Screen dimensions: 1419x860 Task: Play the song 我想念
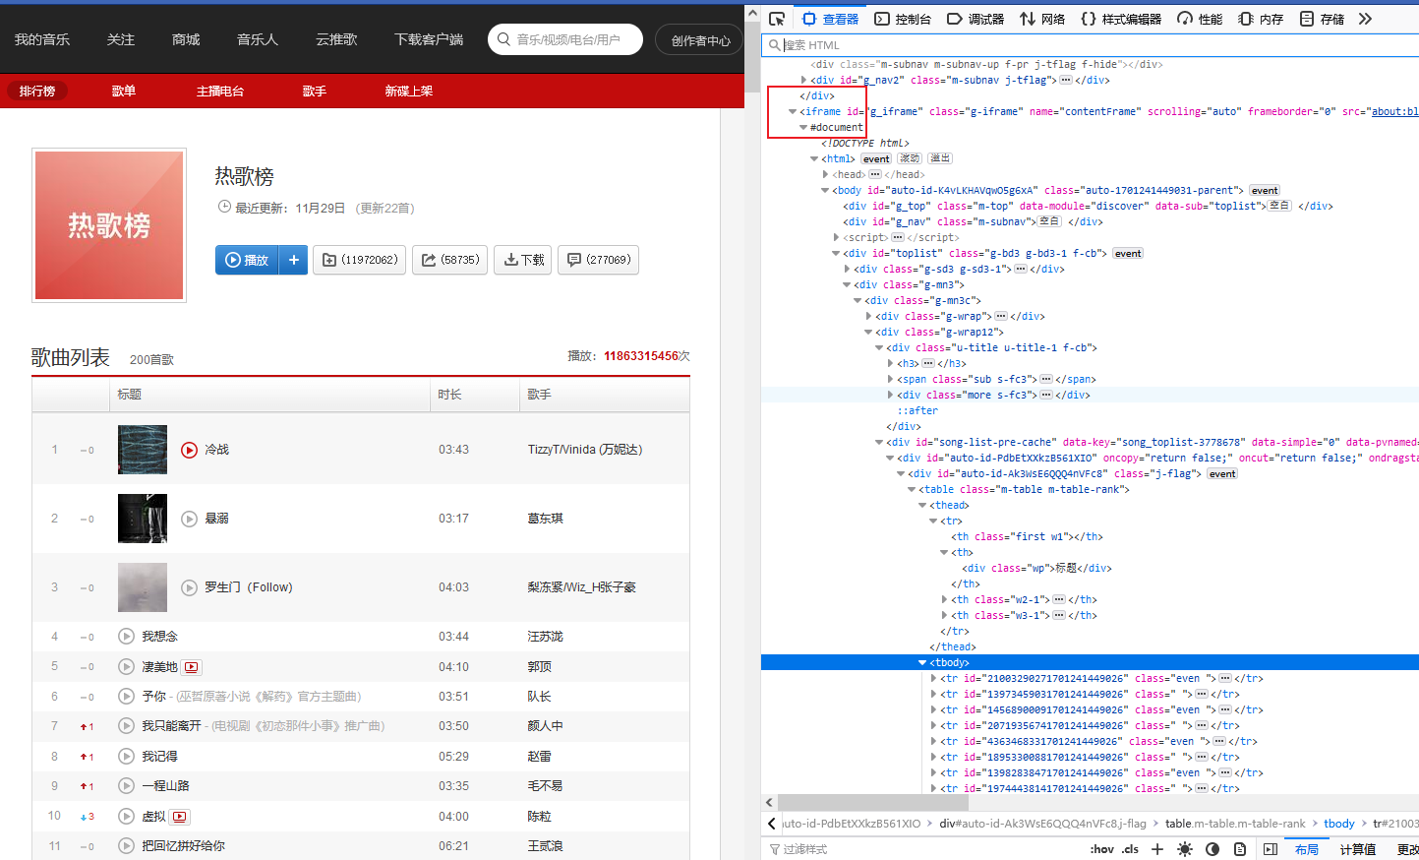[x=126, y=637]
